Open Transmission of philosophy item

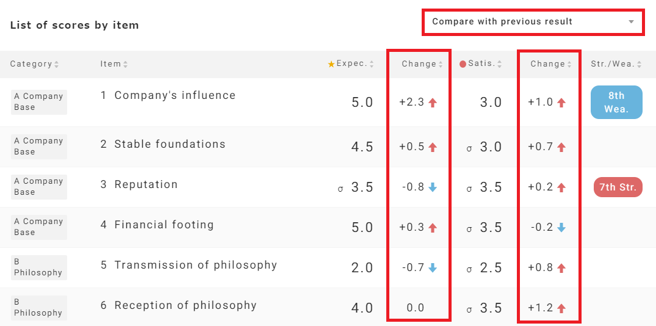pos(195,265)
